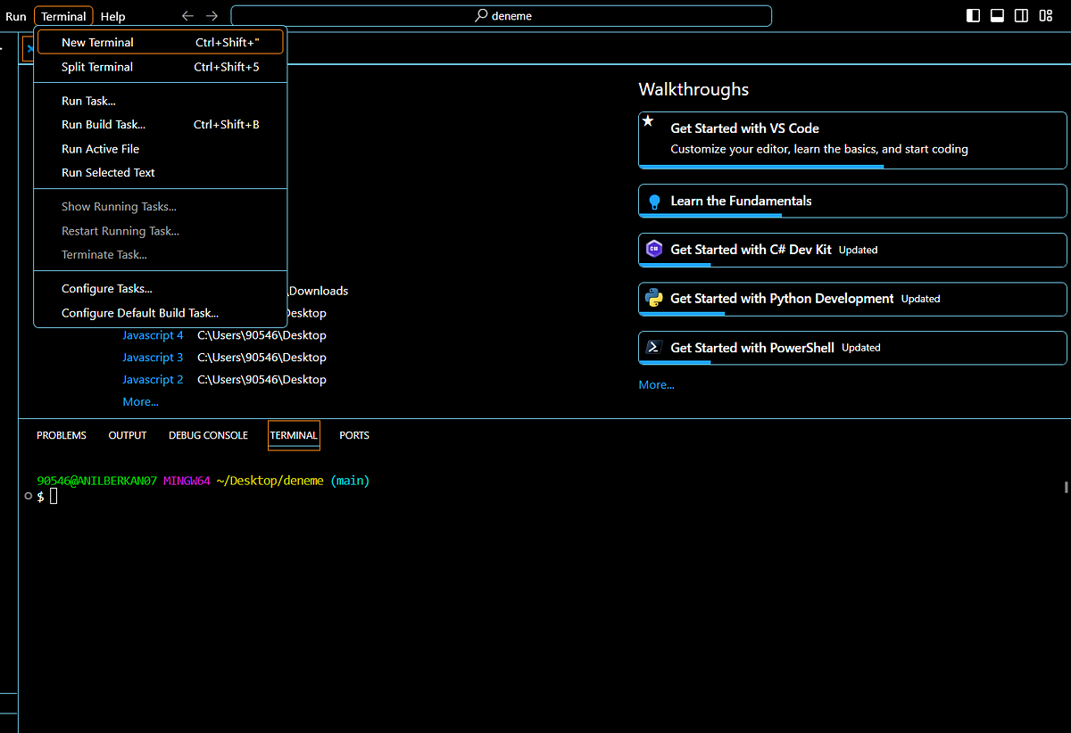Image resolution: width=1071 pixels, height=733 pixels.
Task: Click Desktop path beside Javascript 4
Action: [x=262, y=335]
